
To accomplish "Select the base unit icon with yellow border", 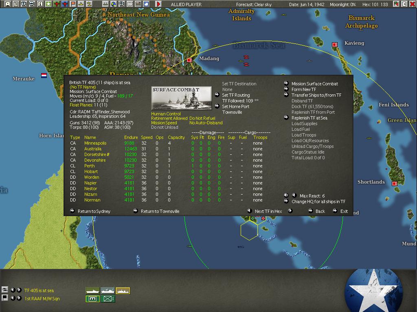I will coord(92,299).
